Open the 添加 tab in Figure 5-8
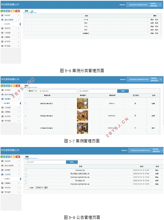The height and width of the screenshot is (220, 164). coord(27,157)
